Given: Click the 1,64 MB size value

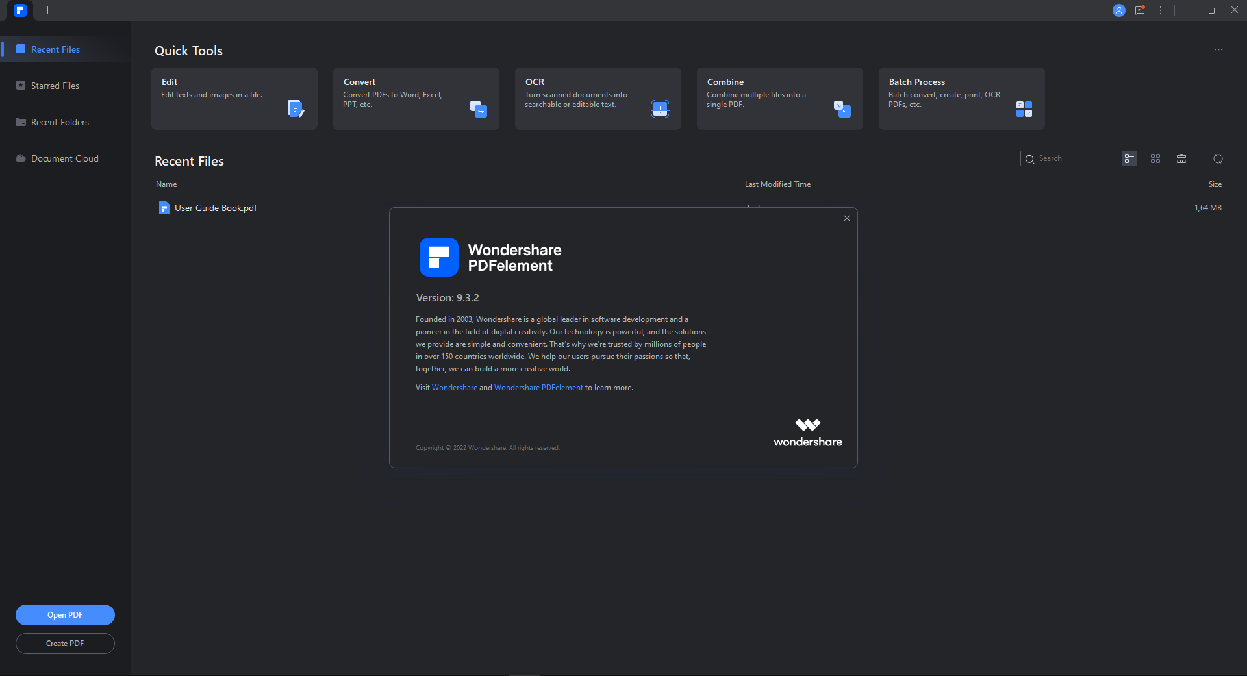Looking at the screenshot, I should [1208, 208].
